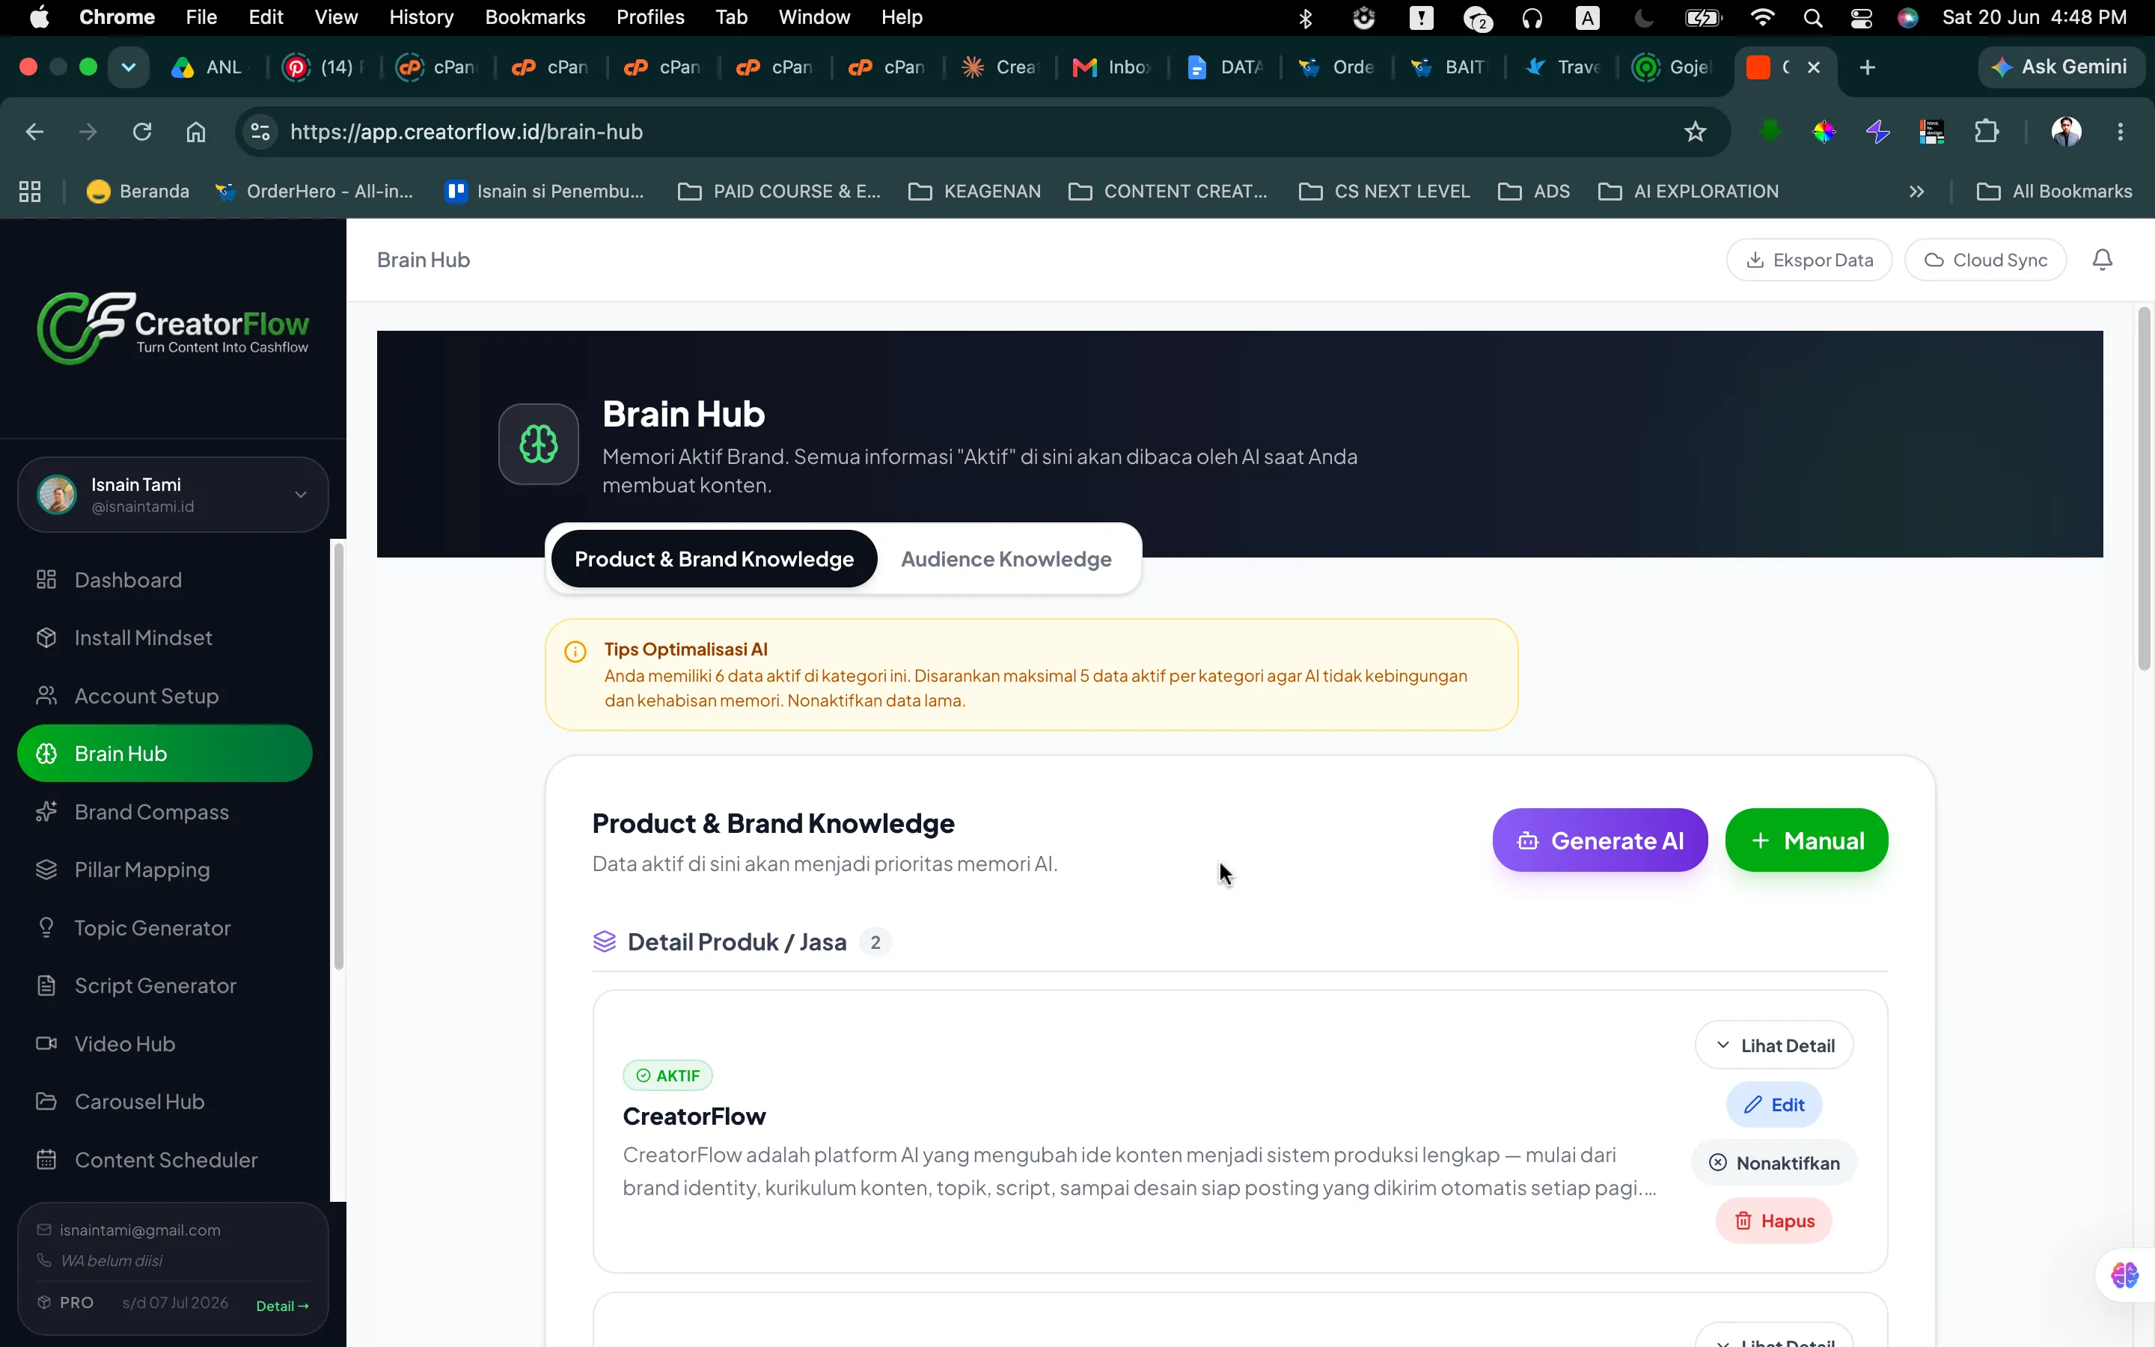Screen dimensions: 2155x1347
Task: Open Brand Compass in sidebar
Action: coord(165,812)
